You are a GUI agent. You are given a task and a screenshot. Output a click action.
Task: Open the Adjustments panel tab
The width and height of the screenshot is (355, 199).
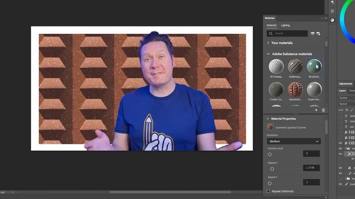tap(346, 83)
